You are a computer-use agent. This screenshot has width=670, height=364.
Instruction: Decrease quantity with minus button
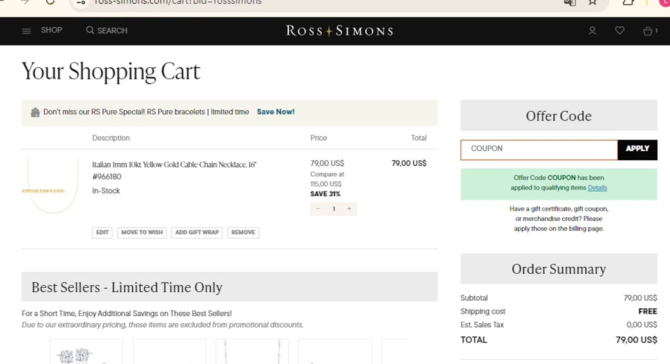click(318, 209)
